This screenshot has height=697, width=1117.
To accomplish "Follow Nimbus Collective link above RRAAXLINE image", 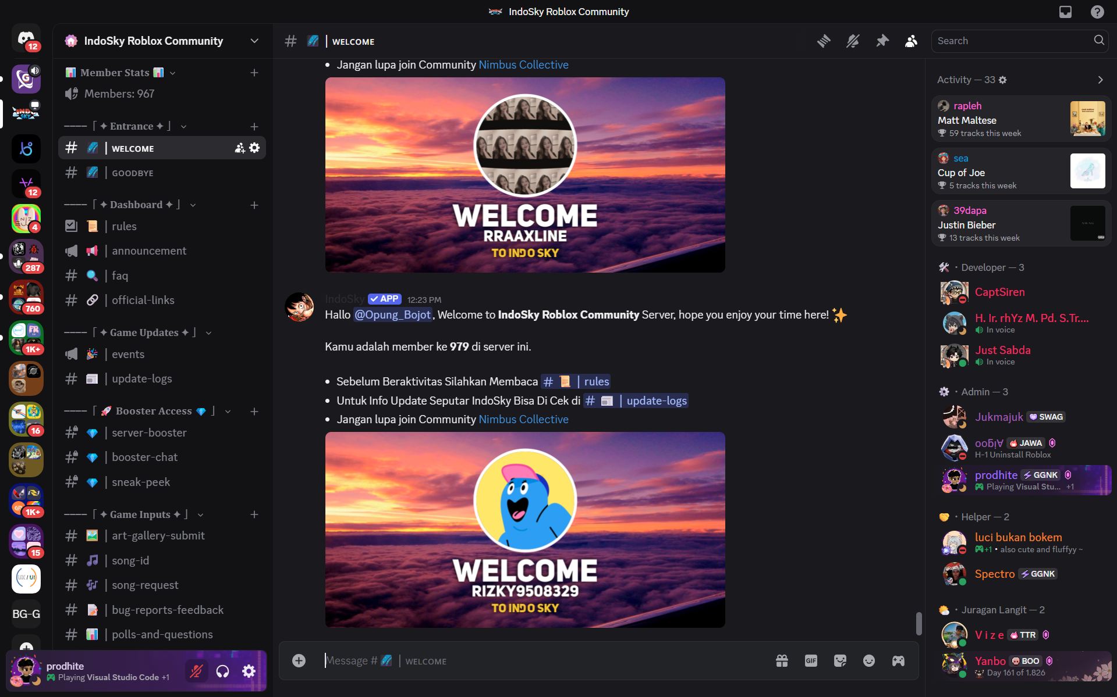I will point(523,65).
